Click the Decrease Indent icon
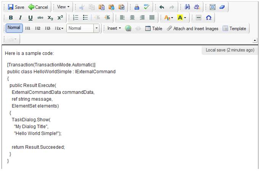 (97, 18)
